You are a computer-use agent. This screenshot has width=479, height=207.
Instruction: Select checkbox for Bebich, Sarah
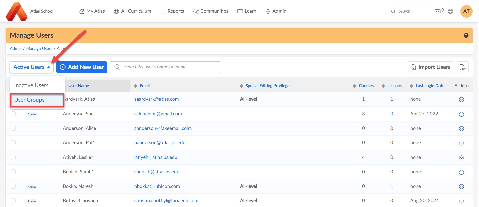13,172
